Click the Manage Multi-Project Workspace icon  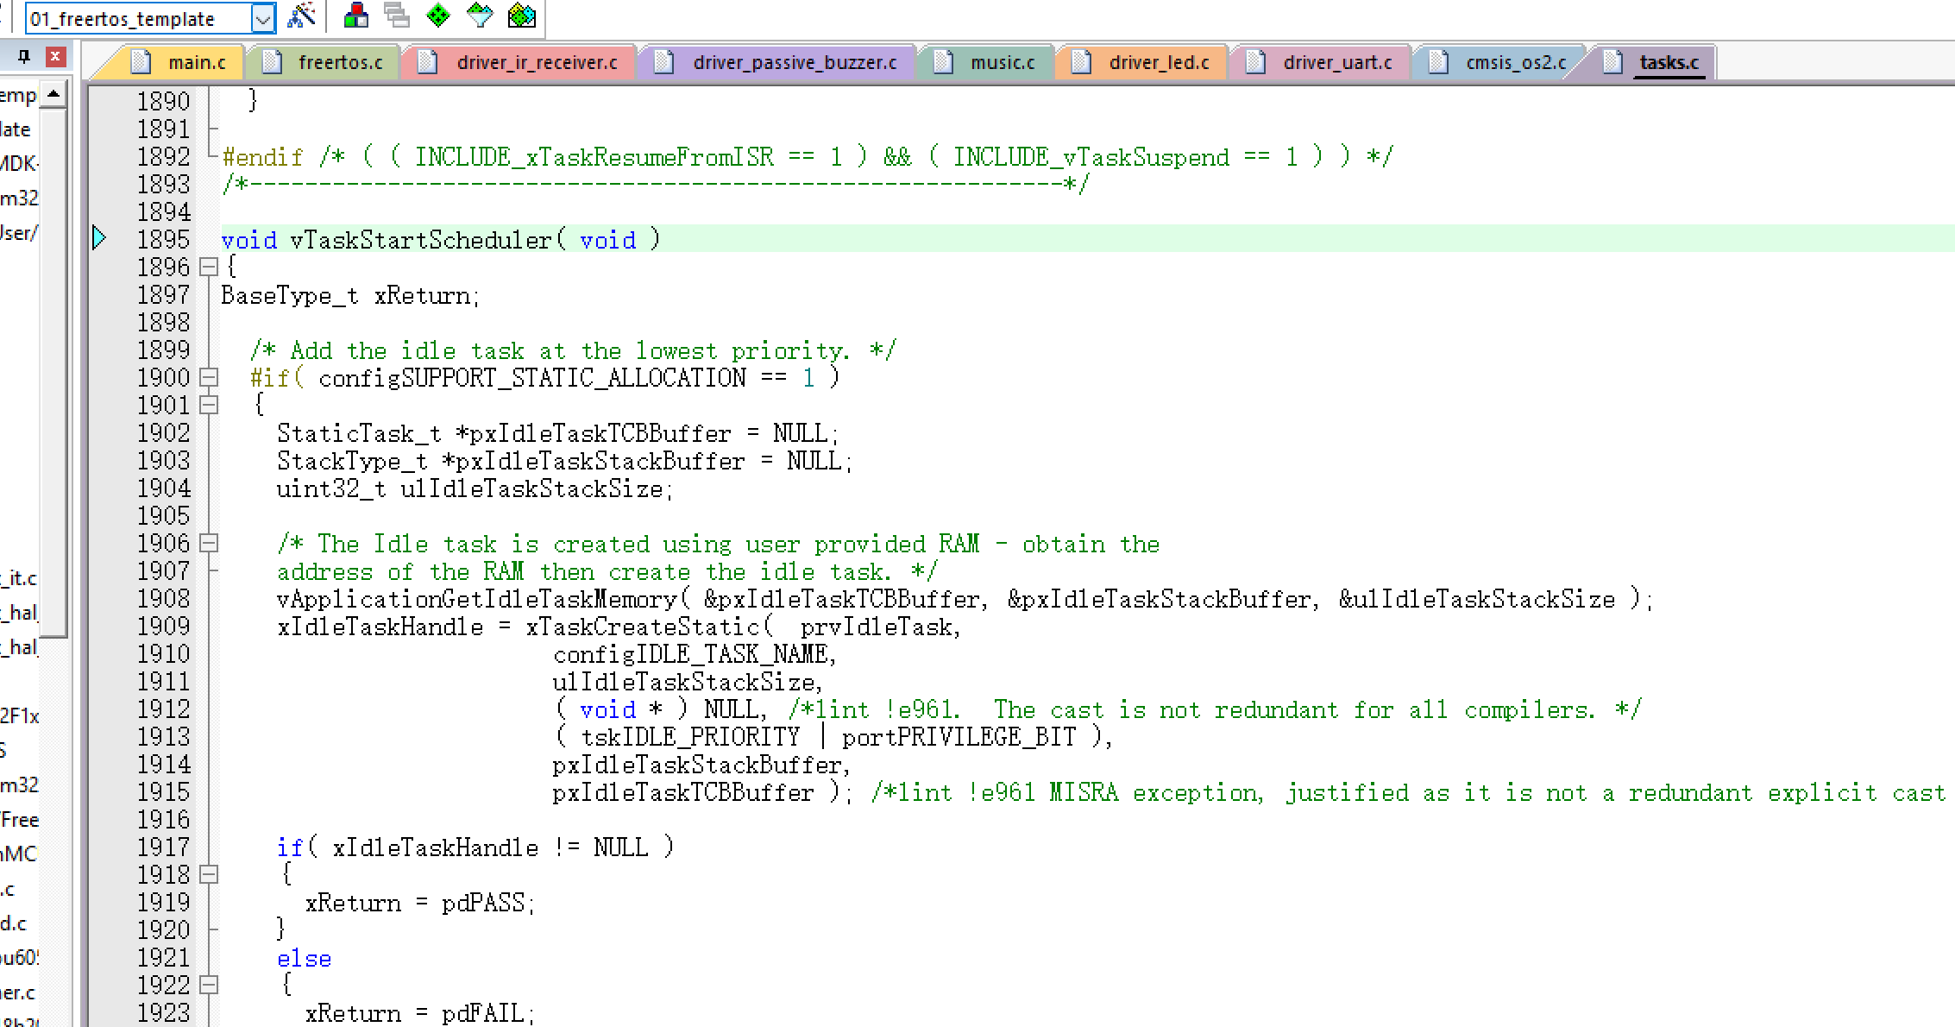point(397,16)
